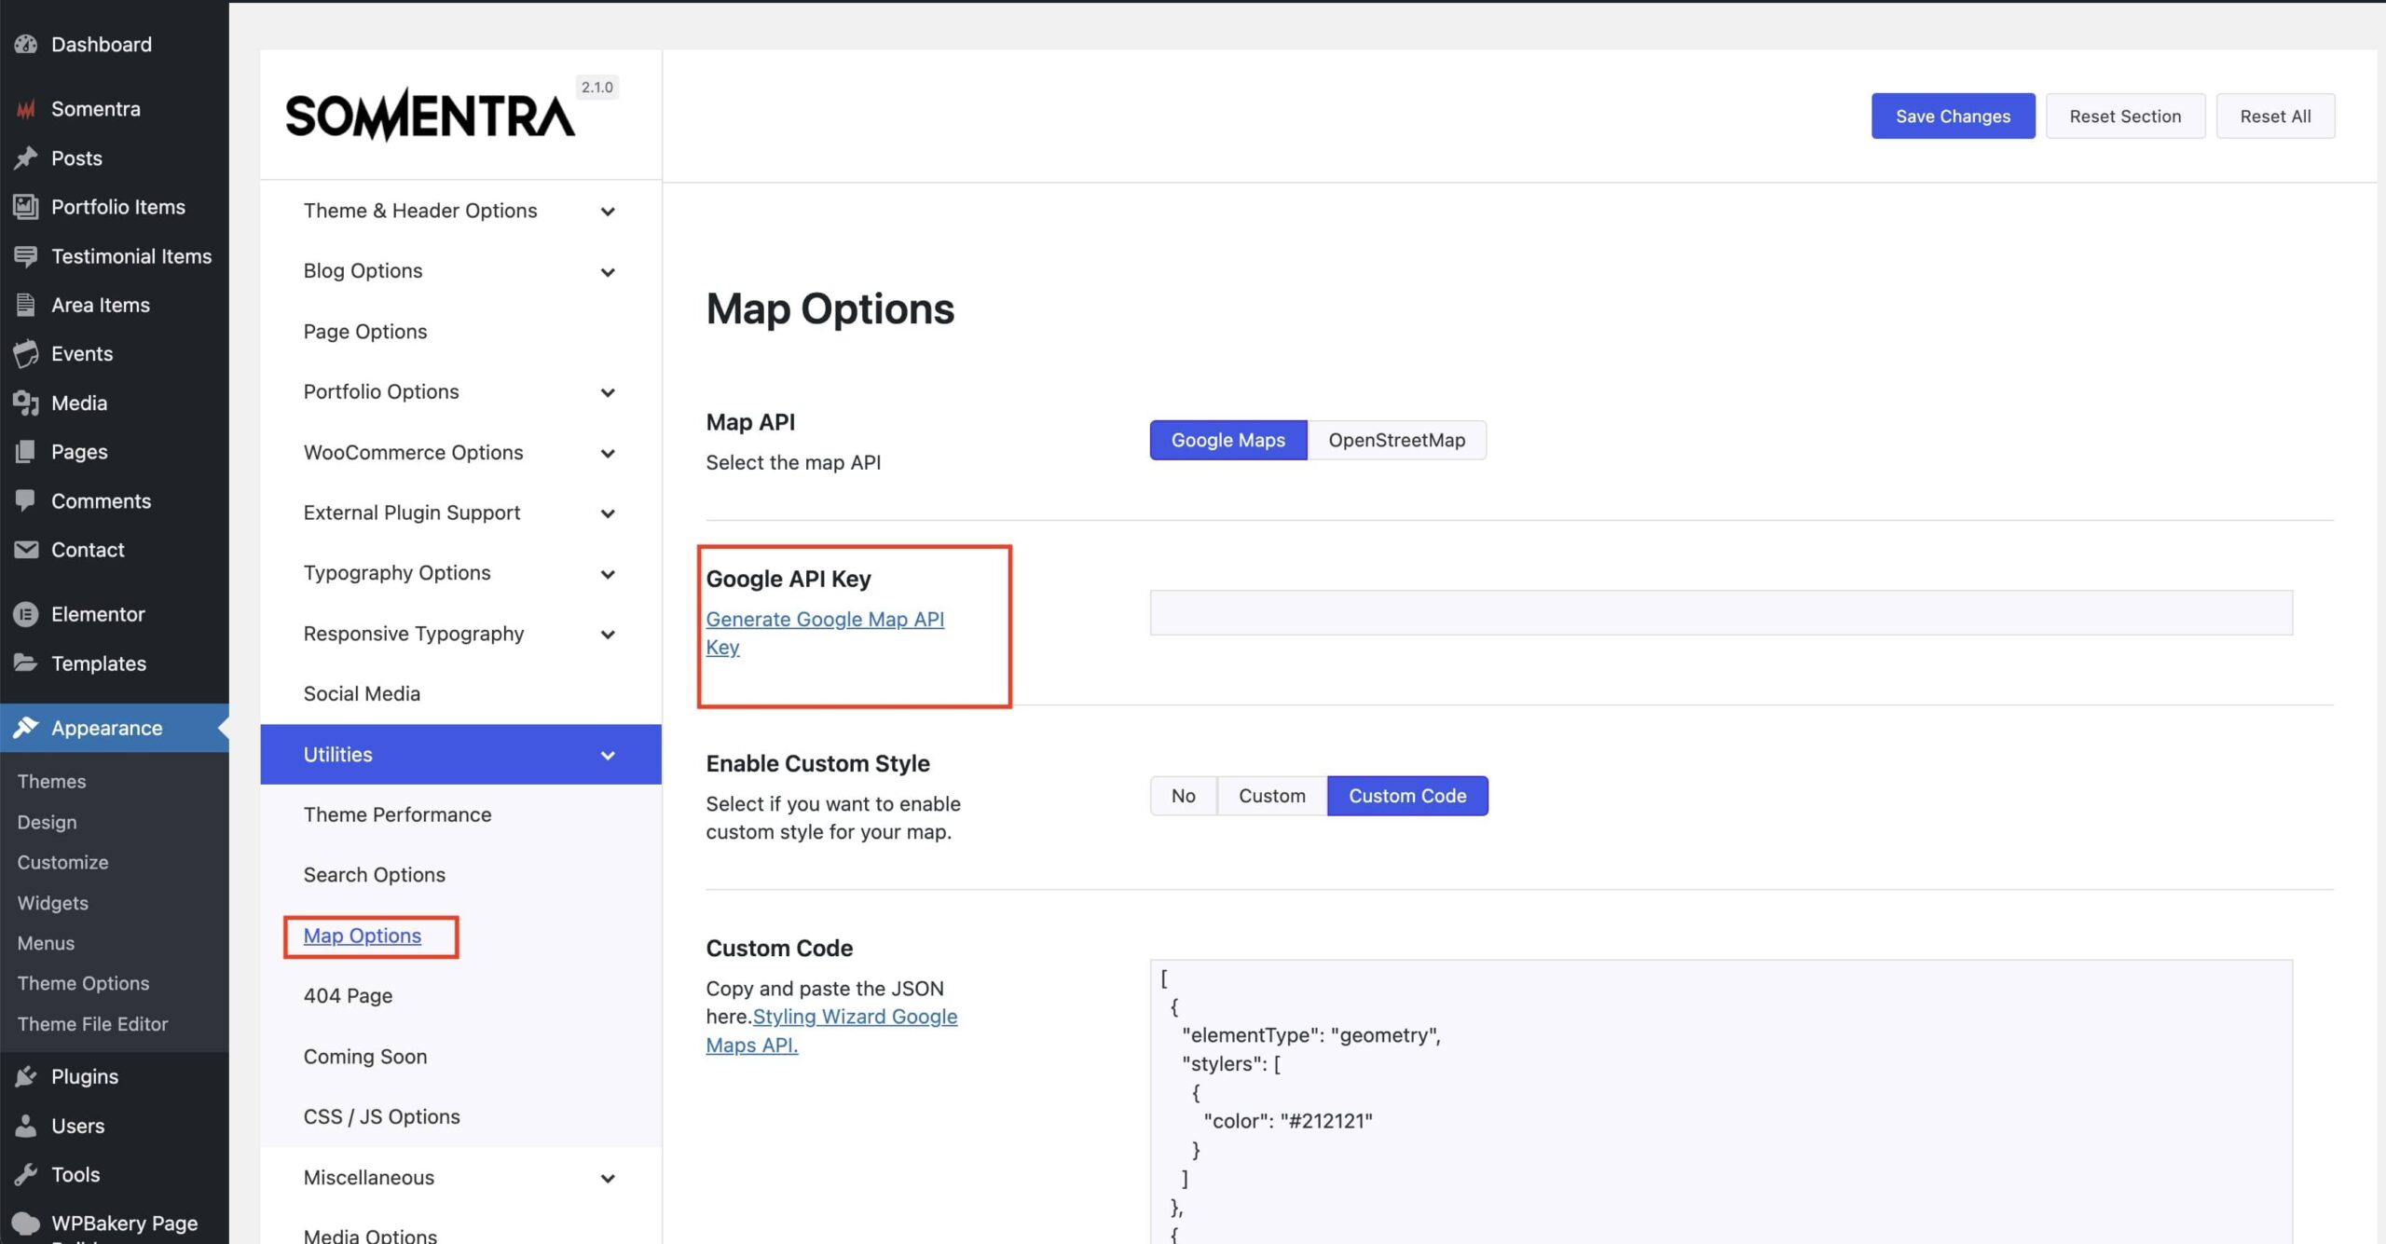Viewport: 2386px width, 1244px height.
Task: Select Google Maps as the map API
Action: pos(1227,440)
